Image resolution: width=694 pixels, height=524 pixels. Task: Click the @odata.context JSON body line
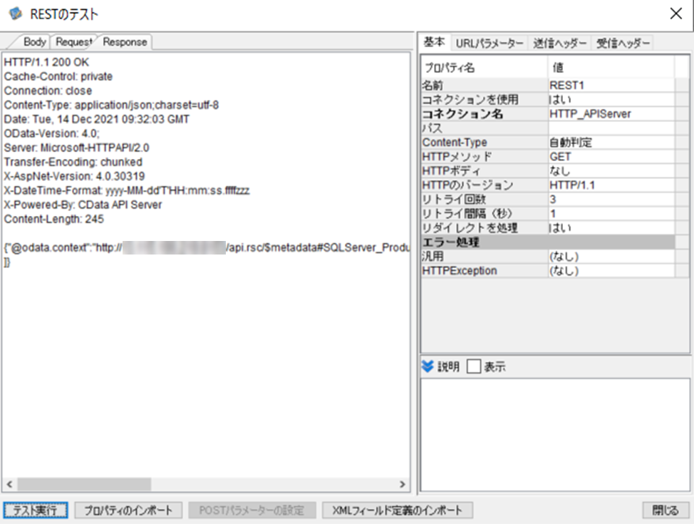207,247
